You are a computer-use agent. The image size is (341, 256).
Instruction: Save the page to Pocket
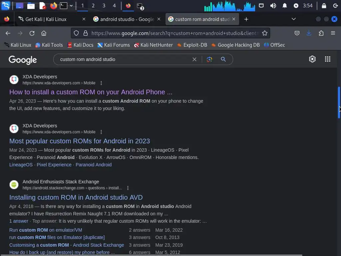pos(297,33)
